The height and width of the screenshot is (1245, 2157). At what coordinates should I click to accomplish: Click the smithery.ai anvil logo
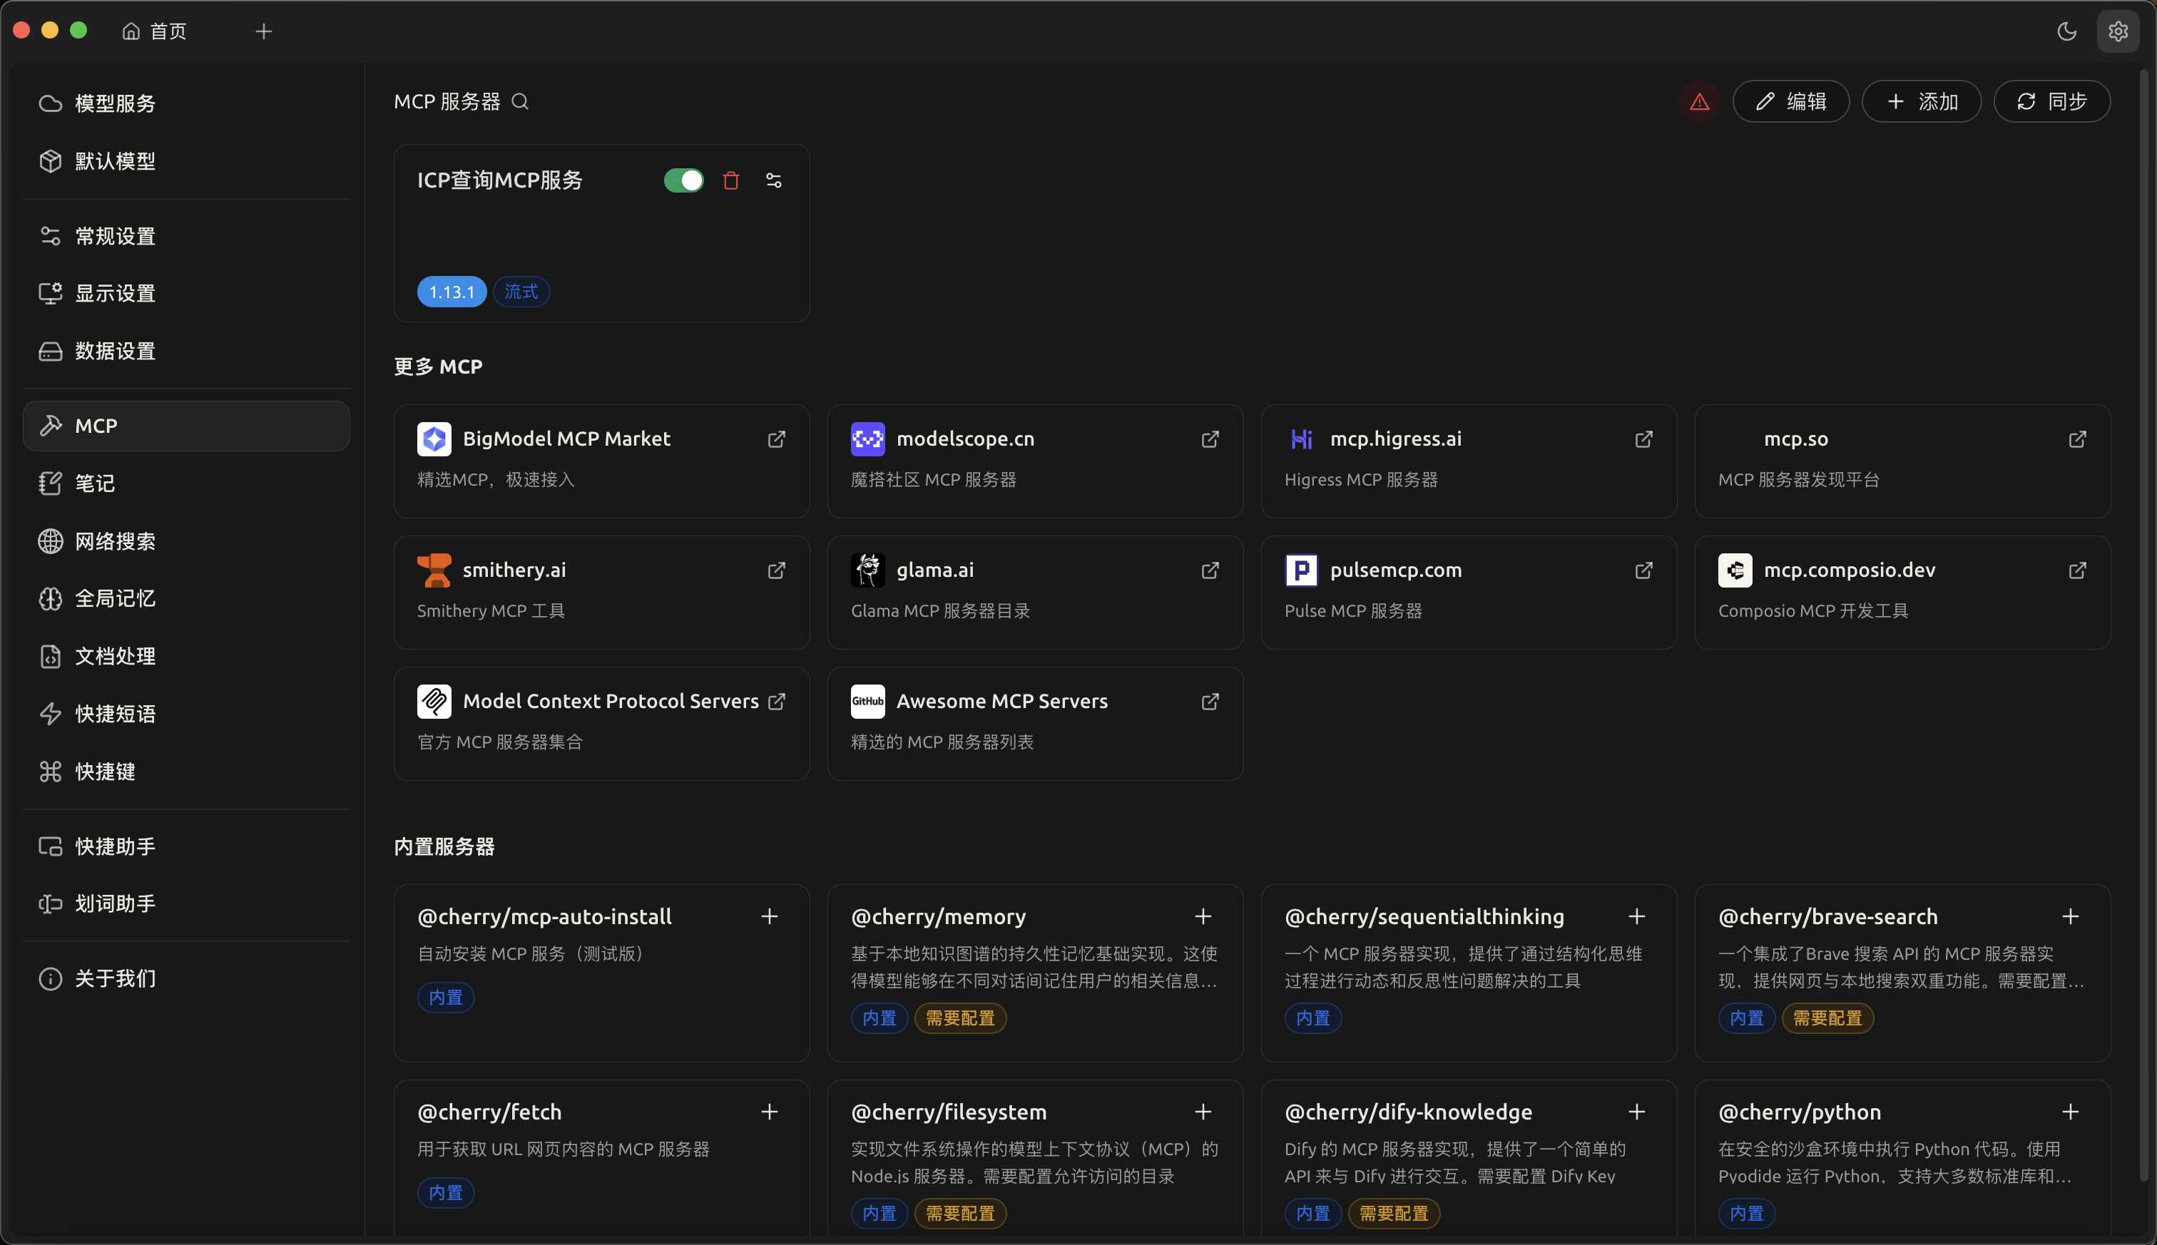(434, 570)
